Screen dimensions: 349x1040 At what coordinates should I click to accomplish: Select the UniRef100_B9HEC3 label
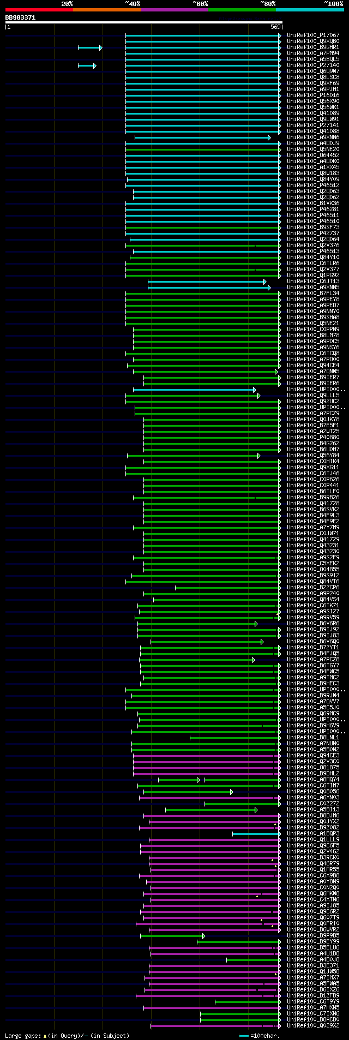[x=313, y=683]
